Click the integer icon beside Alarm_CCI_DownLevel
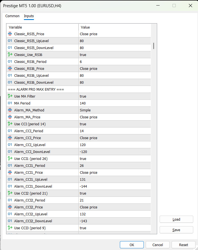The height and width of the screenshot is (250, 198). pyautogui.click(x=10, y=152)
